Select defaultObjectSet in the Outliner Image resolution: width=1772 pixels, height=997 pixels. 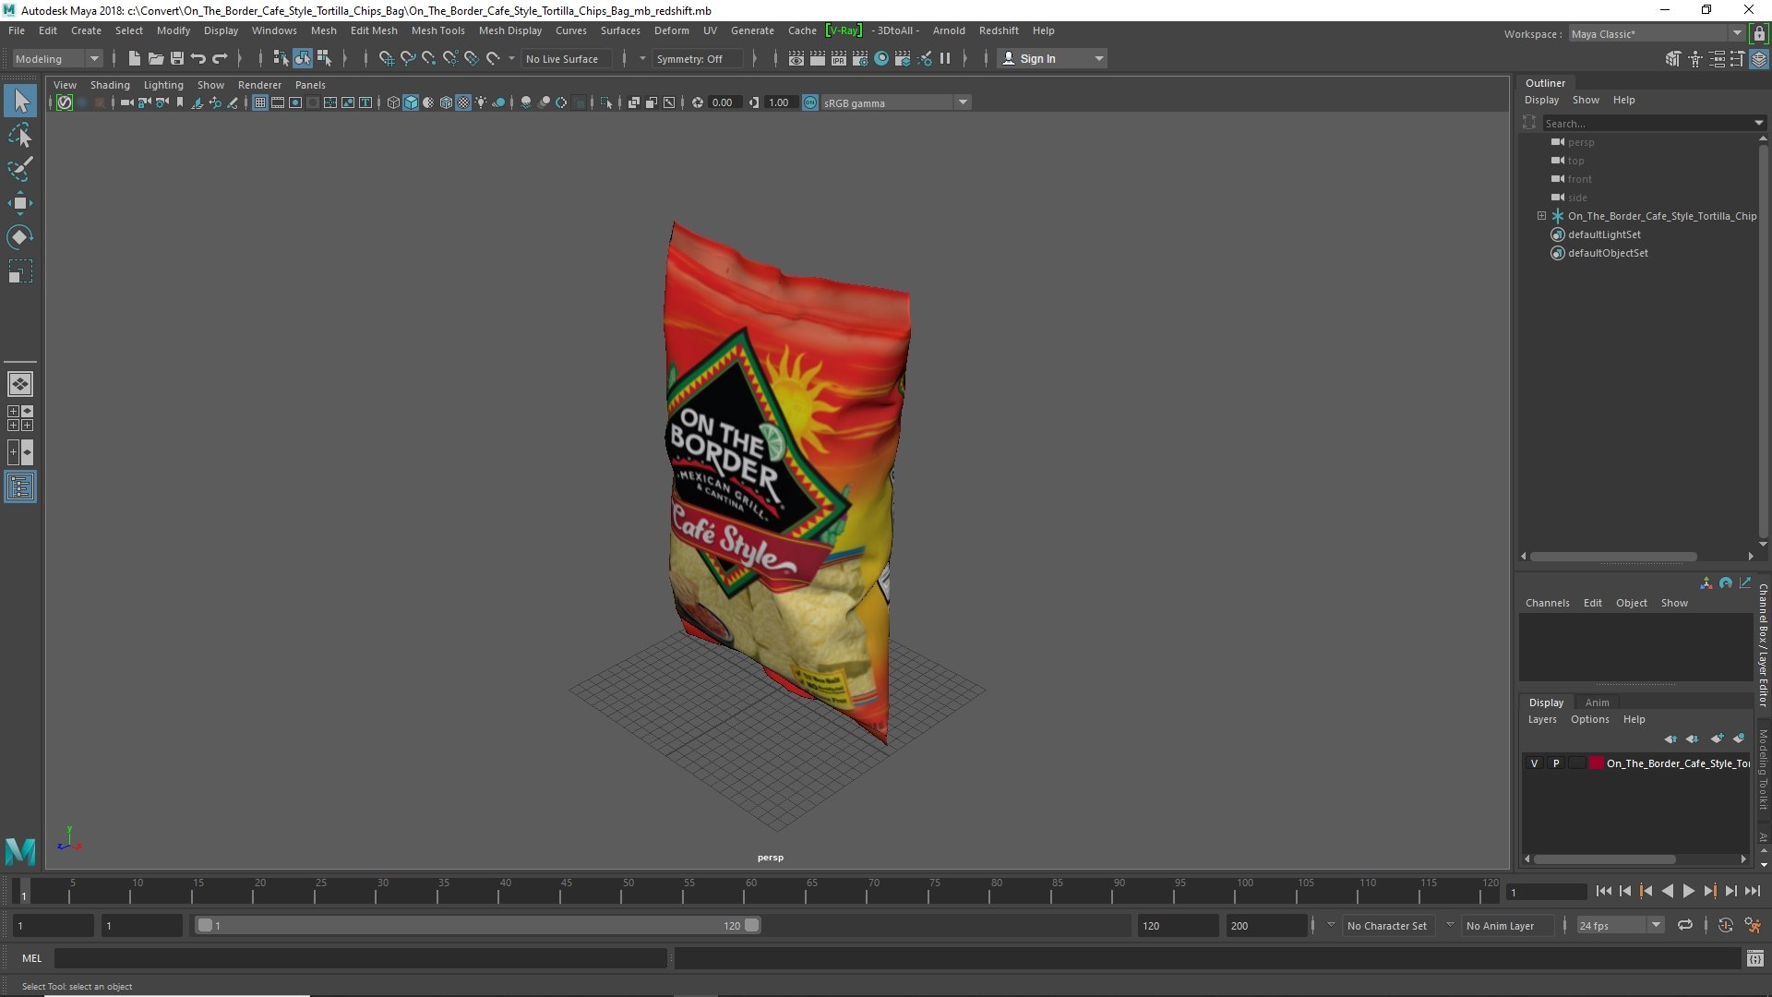(x=1608, y=253)
